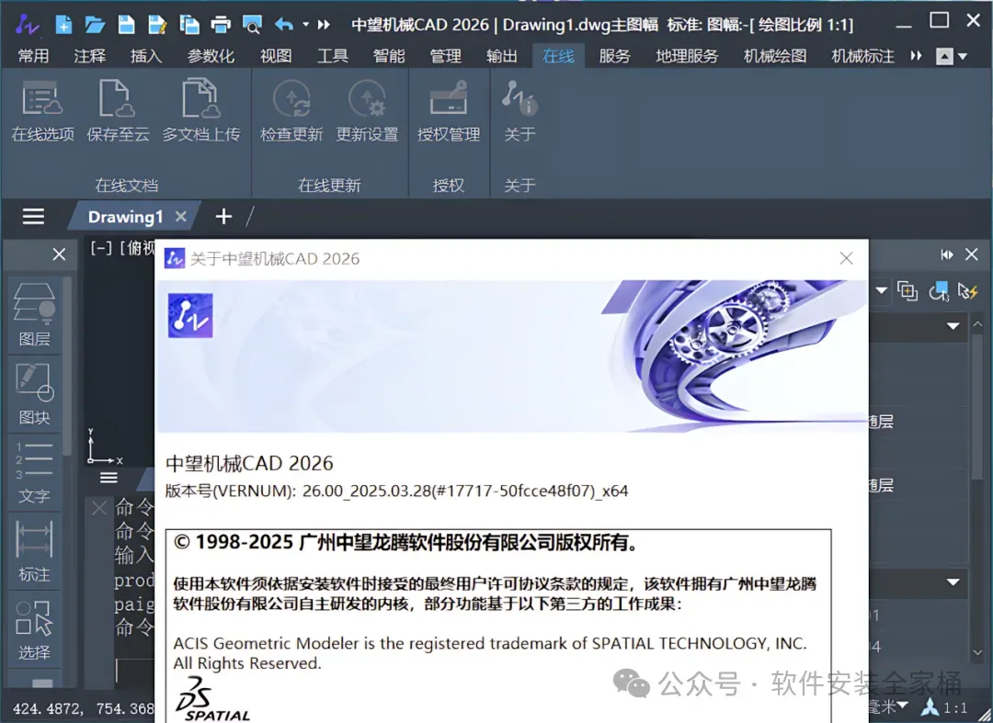
Task: Add a new drawing tab with plus
Action: (x=223, y=216)
